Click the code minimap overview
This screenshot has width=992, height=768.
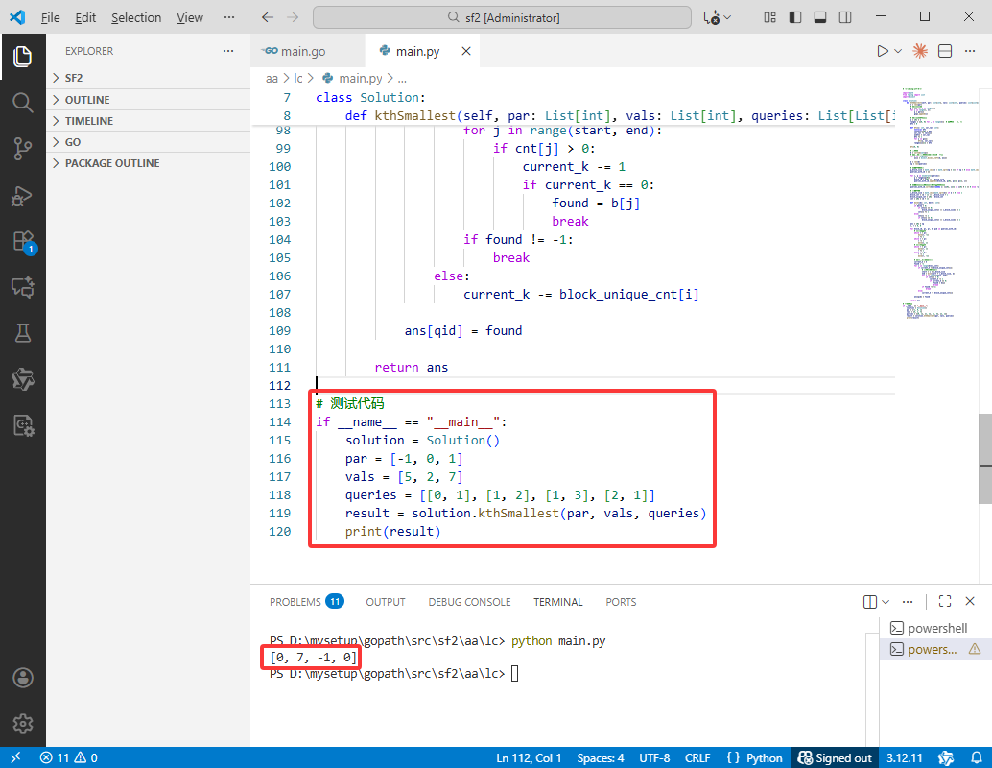click(939, 203)
